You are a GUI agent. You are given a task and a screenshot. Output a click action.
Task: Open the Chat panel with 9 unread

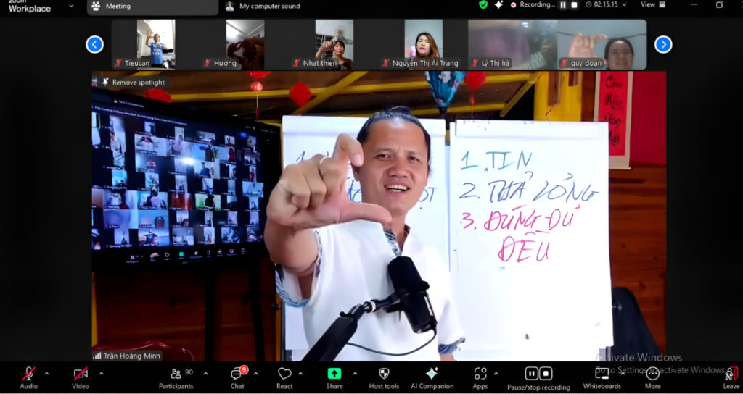pos(237,374)
